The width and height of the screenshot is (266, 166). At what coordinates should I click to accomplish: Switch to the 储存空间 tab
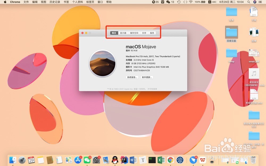[x=134, y=33]
